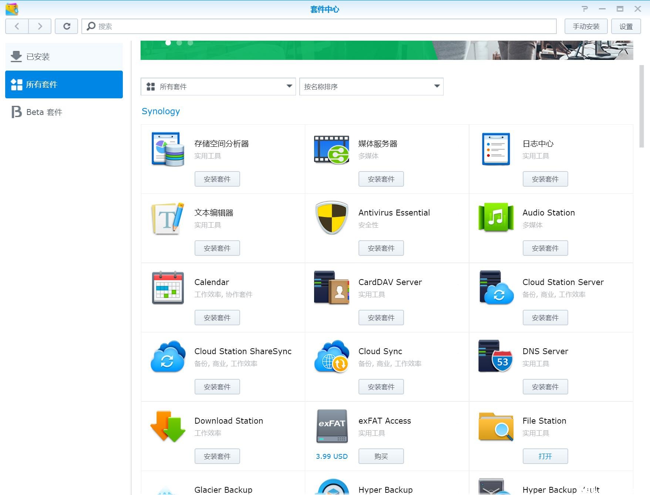Click the Text Editor (文本编辑器) icon

(168, 218)
